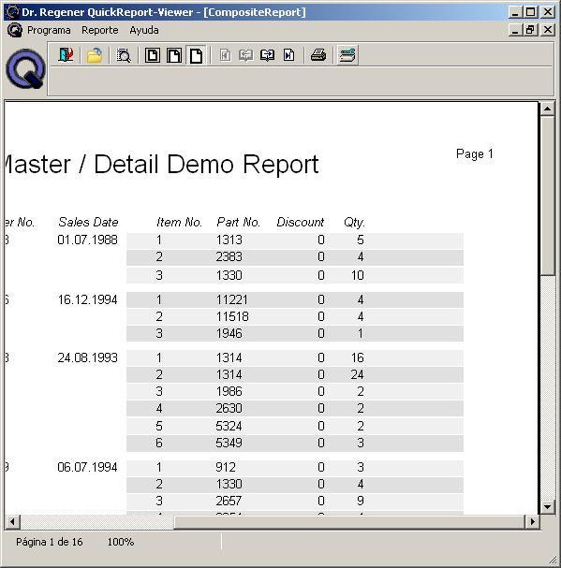Screen dimensions: 561x568
Task: Click the search report magnifier icon
Action: 123,55
